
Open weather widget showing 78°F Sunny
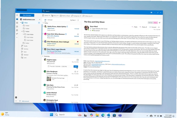(x=5, y=114)
